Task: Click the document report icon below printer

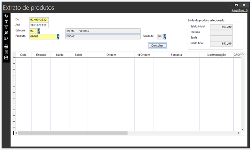Action: [6, 52]
